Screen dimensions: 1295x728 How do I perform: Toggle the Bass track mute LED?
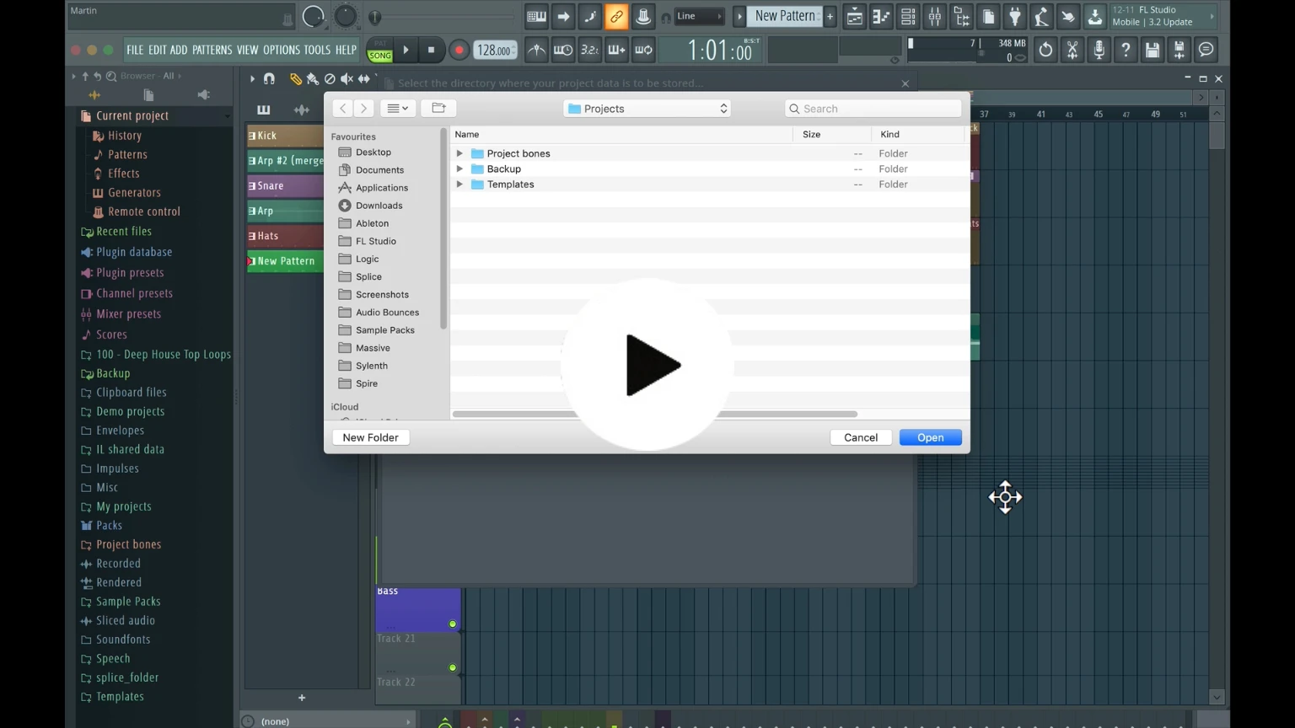453,624
